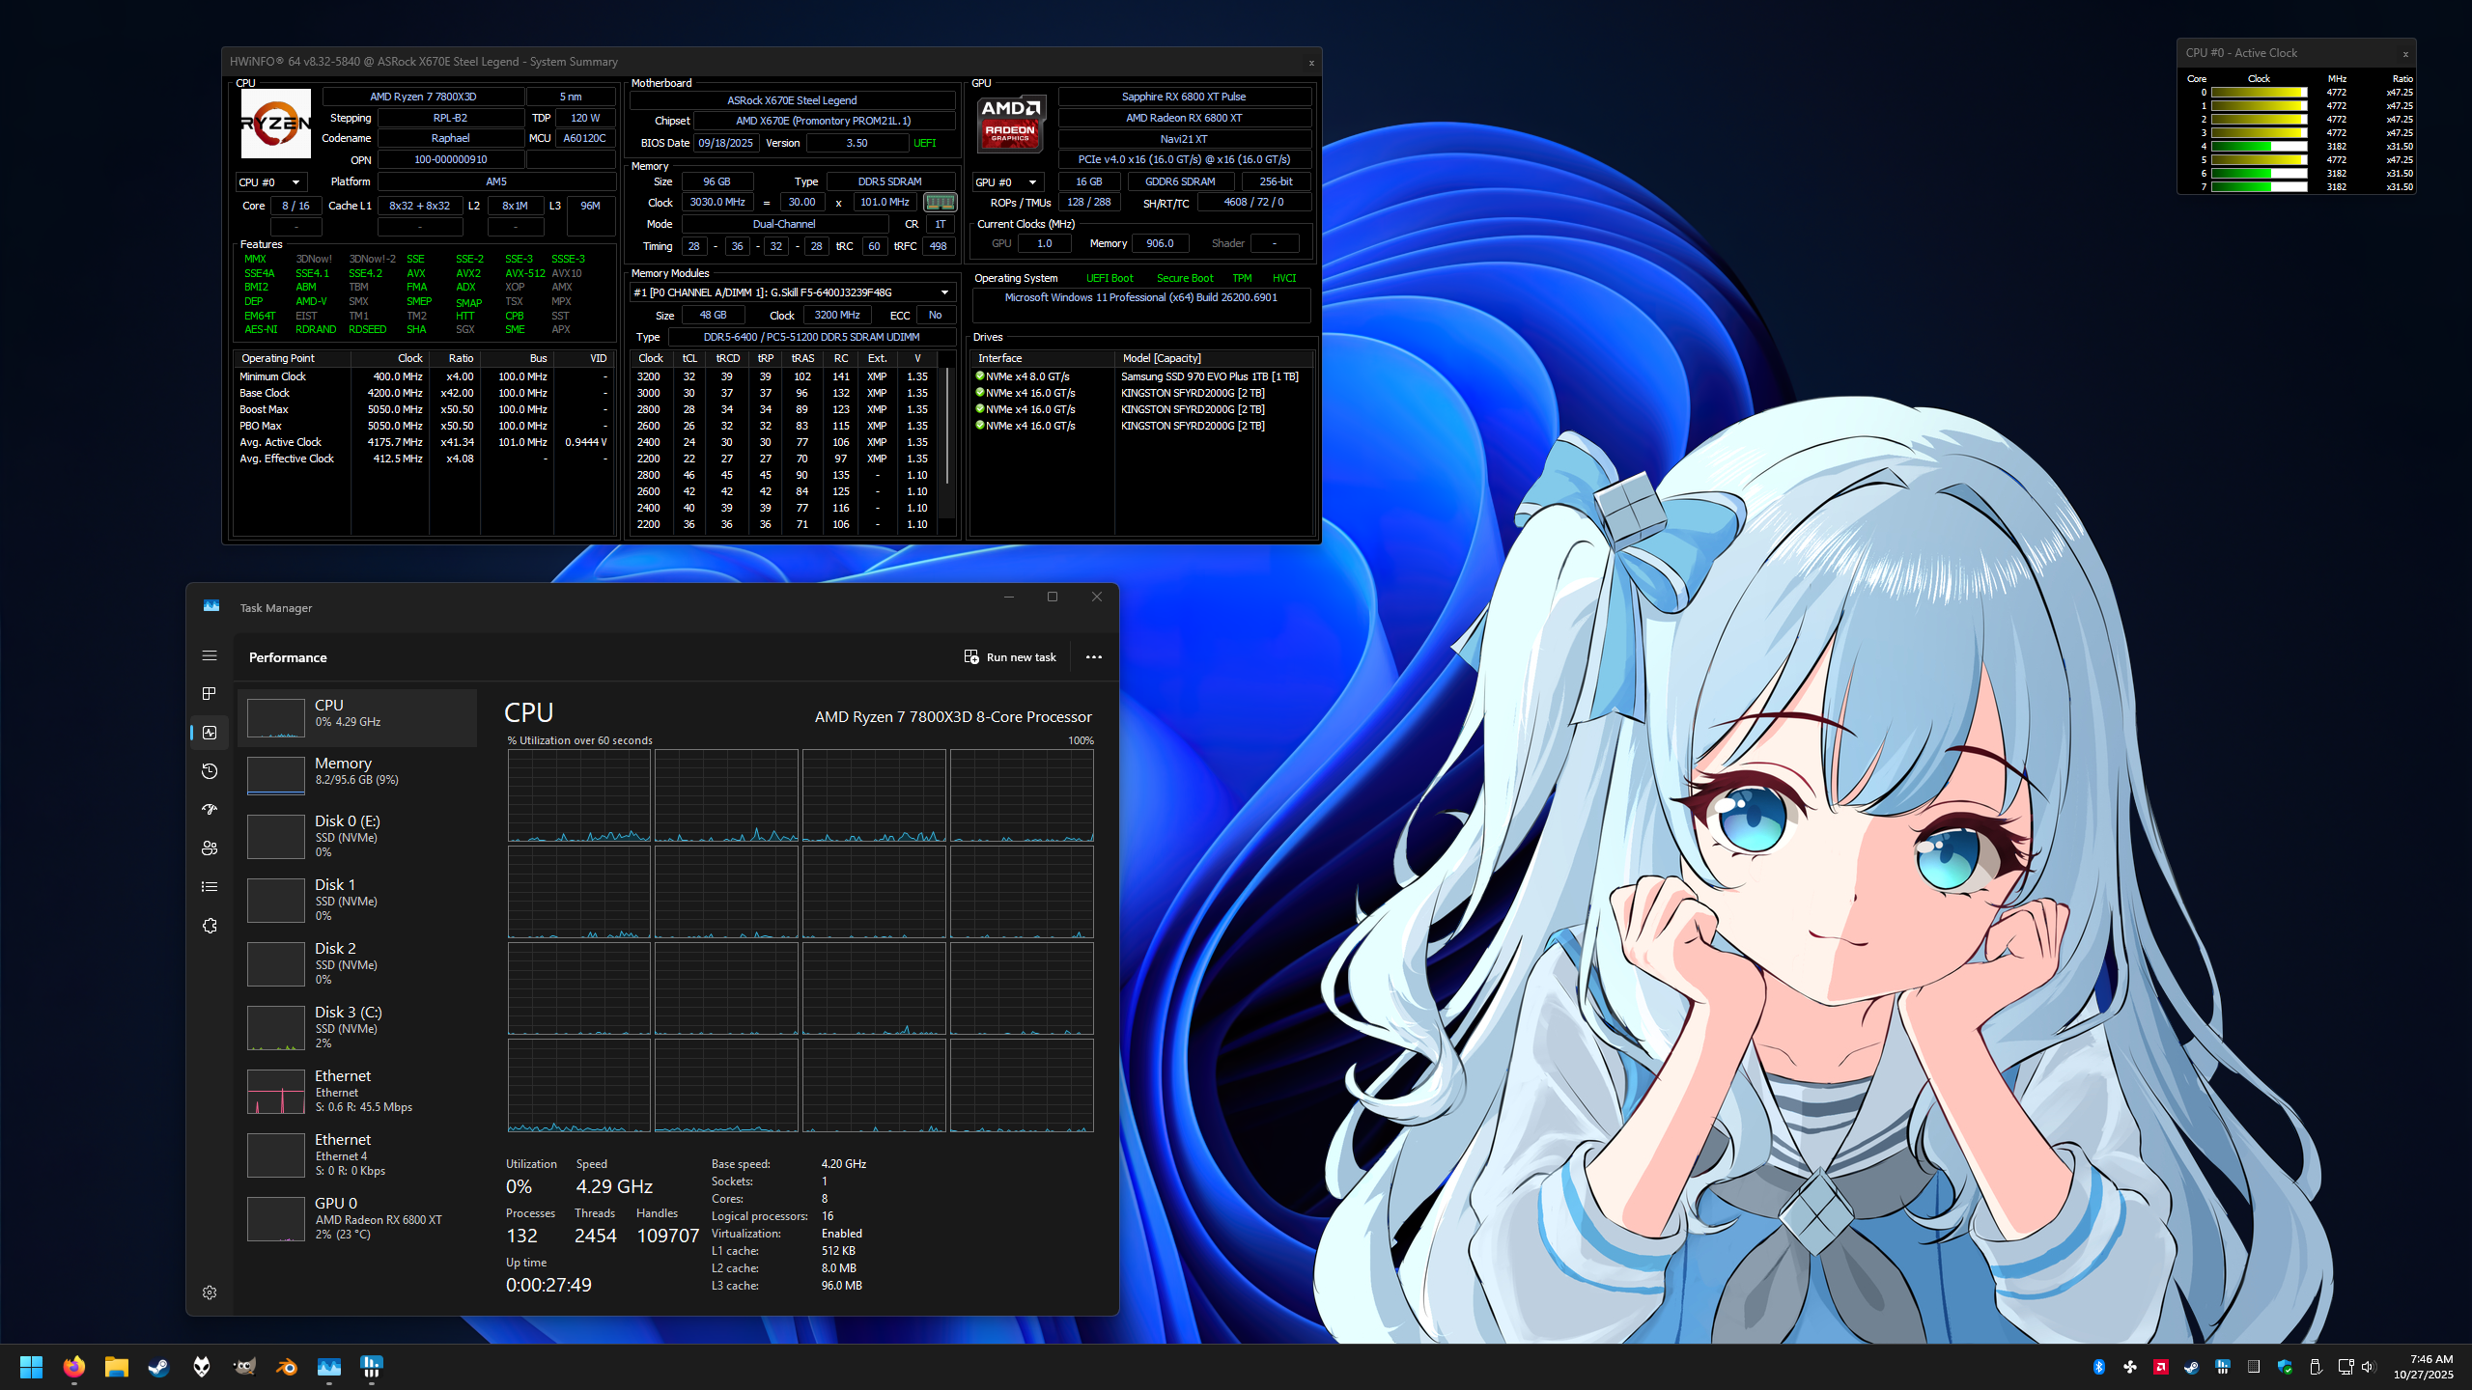Click the first CPU core utilization graph
Screen dimensions: 2472x1390
579,796
